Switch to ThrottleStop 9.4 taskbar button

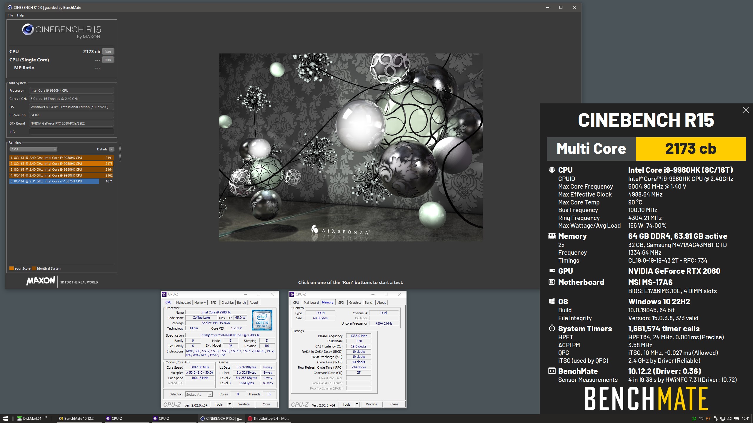[x=269, y=419]
